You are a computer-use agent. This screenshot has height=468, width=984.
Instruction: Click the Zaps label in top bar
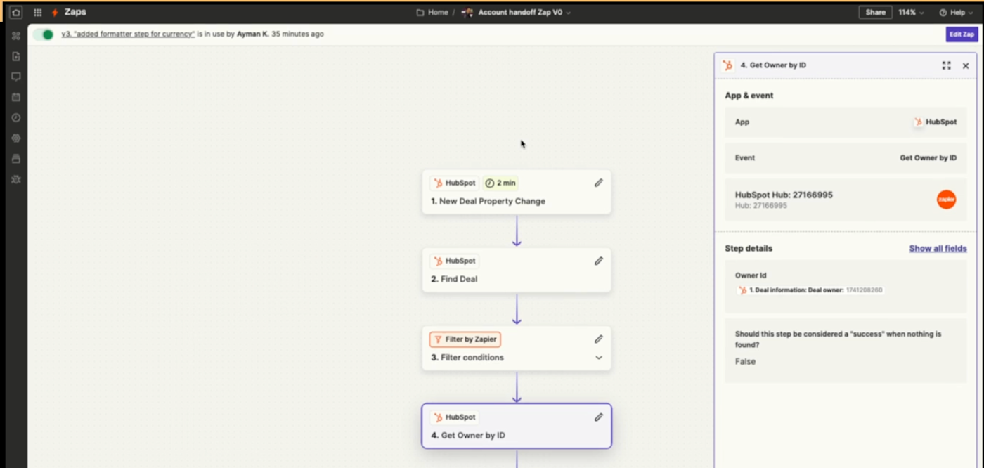point(75,13)
